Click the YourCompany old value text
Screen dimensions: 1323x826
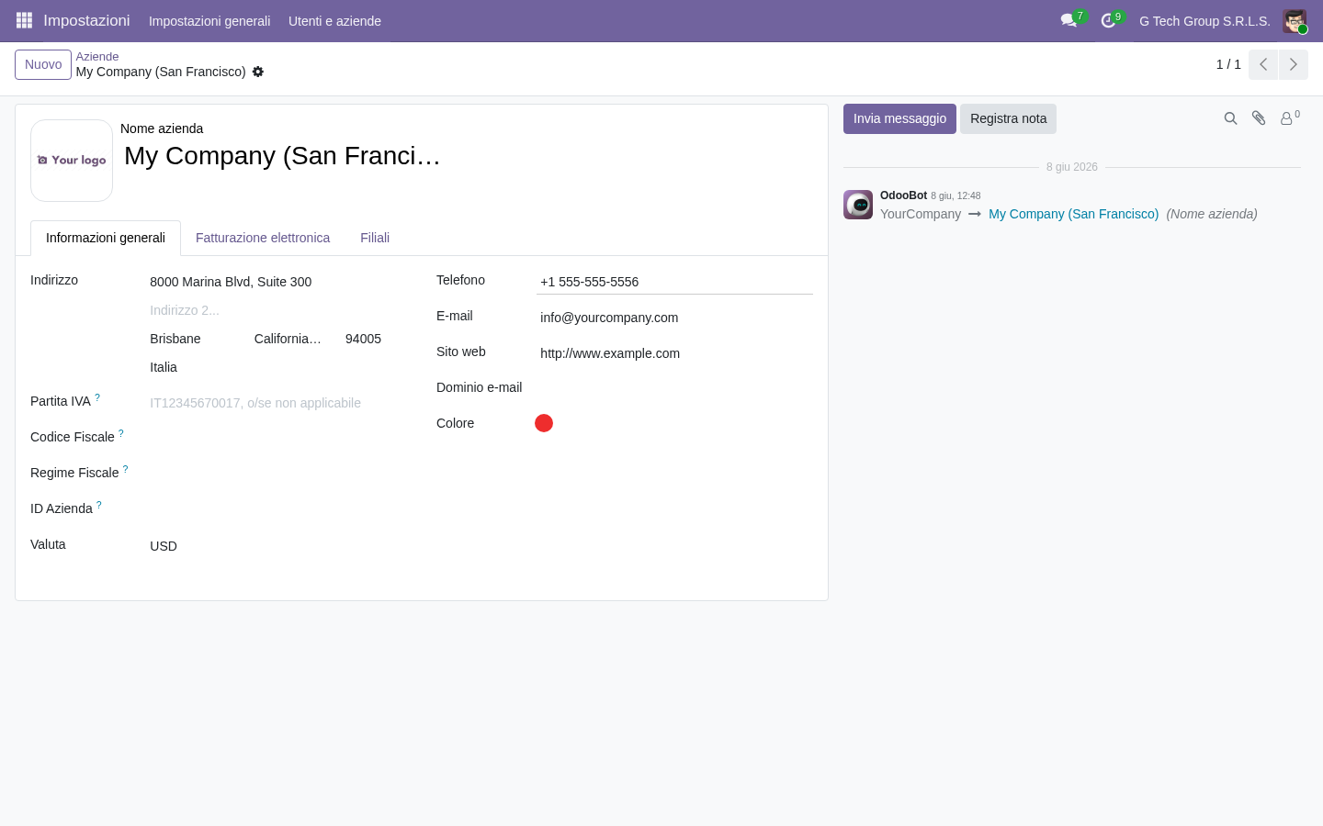(921, 214)
